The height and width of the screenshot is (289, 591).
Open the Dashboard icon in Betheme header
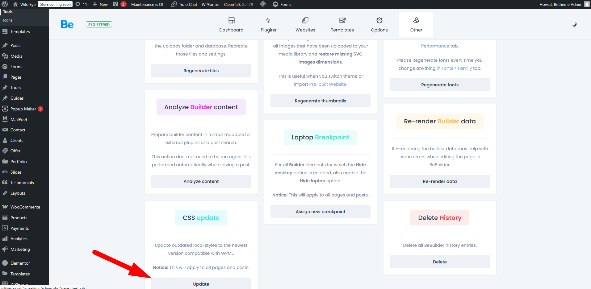(x=231, y=20)
